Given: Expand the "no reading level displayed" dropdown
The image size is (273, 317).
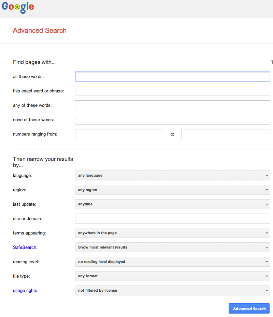Looking at the screenshot, I should click(172, 262).
